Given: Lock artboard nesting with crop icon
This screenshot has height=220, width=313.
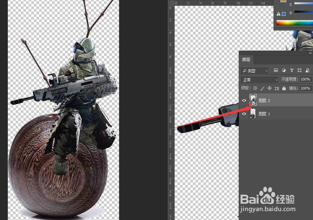Looking at the screenshot, I should coord(277,88).
